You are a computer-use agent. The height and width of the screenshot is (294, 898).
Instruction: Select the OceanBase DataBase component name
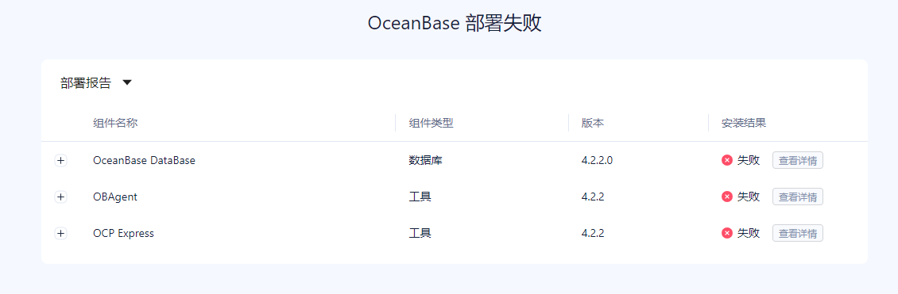click(145, 160)
